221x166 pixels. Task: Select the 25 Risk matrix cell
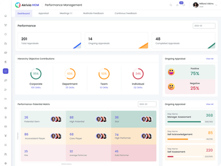point(43,153)
